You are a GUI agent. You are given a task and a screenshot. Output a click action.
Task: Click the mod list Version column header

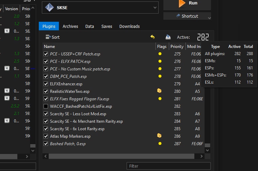(11, 9)
